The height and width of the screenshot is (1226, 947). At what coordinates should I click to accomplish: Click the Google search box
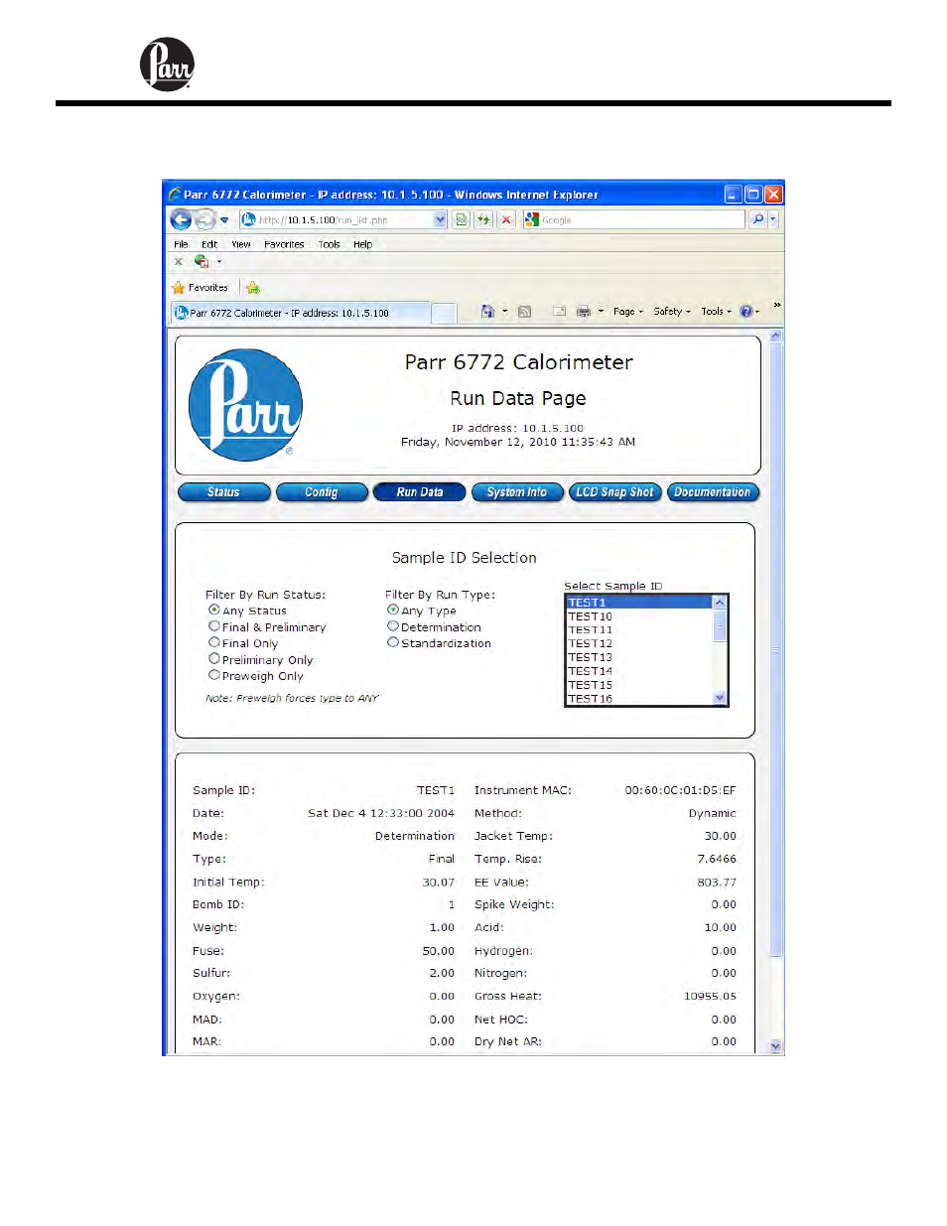[x=634, y=220]
